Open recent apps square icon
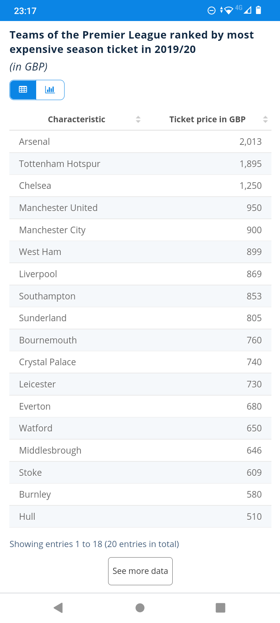The height and width of the screenshot is (623, 280). pyautogui.click(x=220, y=607)
